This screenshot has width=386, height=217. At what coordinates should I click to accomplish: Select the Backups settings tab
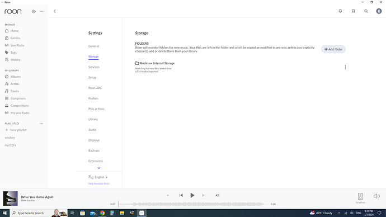click(x=94, y=150)
